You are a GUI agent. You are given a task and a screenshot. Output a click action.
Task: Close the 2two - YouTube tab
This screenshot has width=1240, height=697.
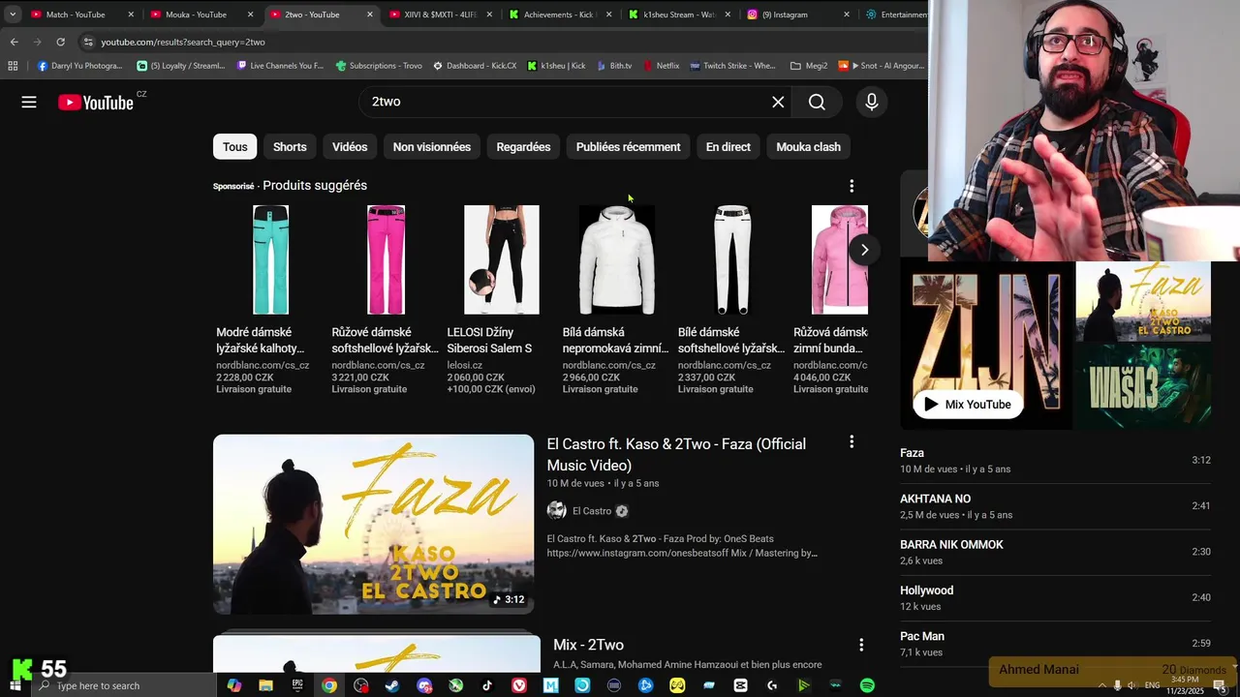369,15
